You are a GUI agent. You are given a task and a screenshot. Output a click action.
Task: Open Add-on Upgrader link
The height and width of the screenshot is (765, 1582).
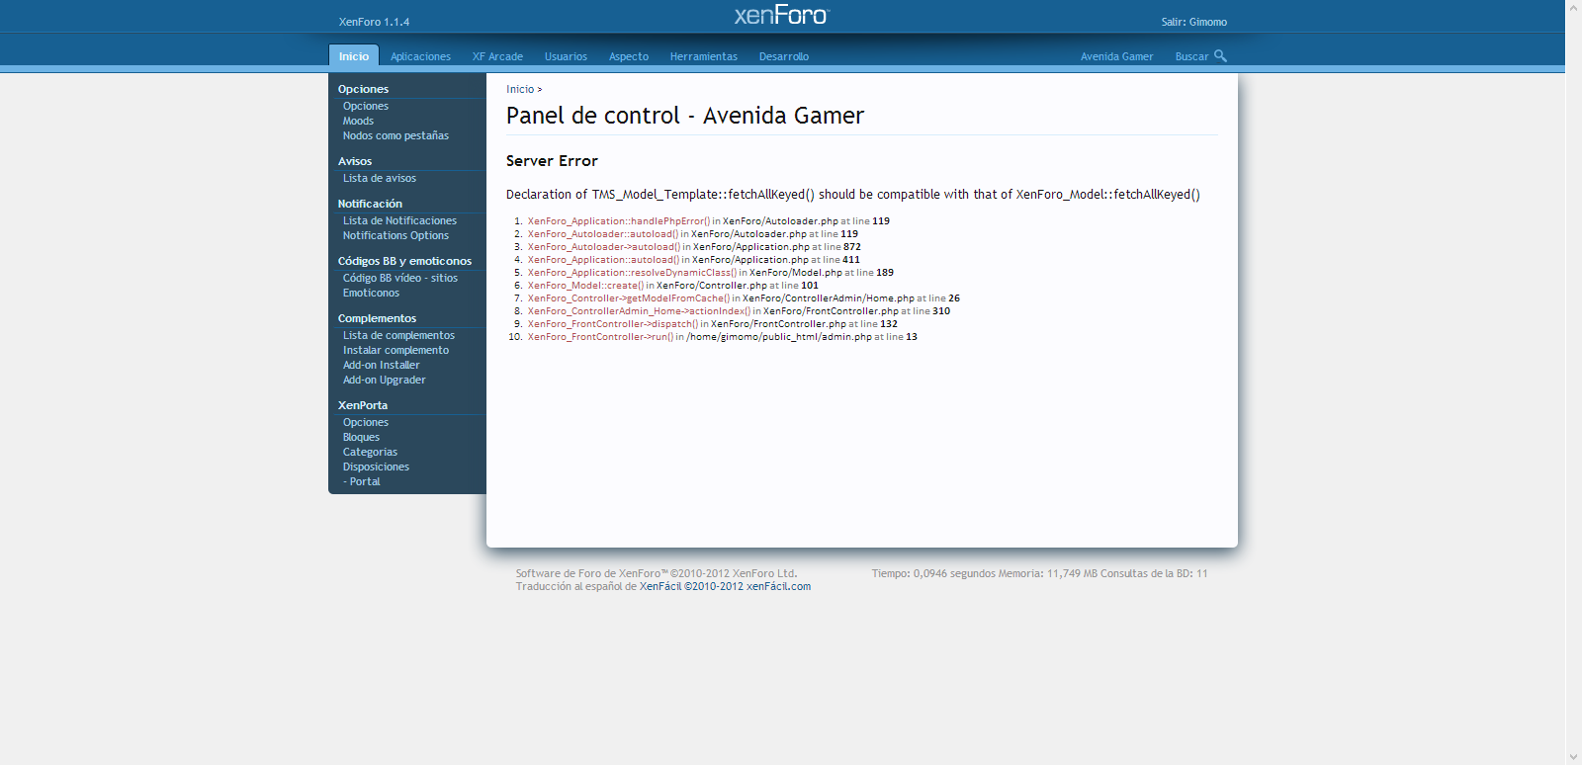[384, 380]
